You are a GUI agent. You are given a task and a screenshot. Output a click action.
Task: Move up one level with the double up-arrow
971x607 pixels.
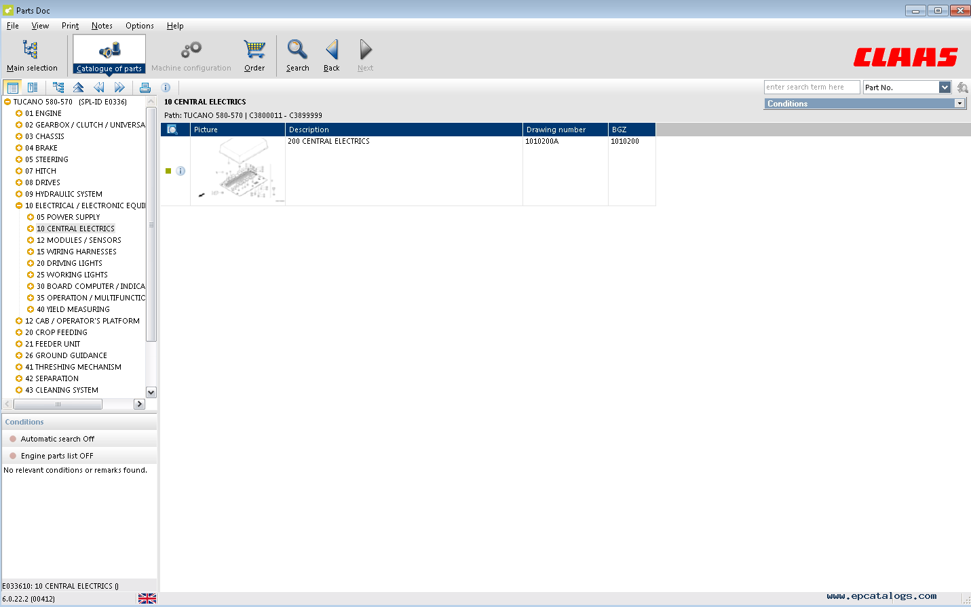click(79, 87)
